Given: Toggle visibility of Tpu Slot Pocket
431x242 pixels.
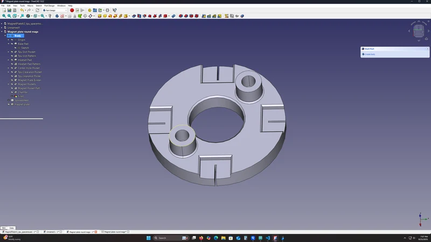Looking at the screenshot, I should point(12,52).
